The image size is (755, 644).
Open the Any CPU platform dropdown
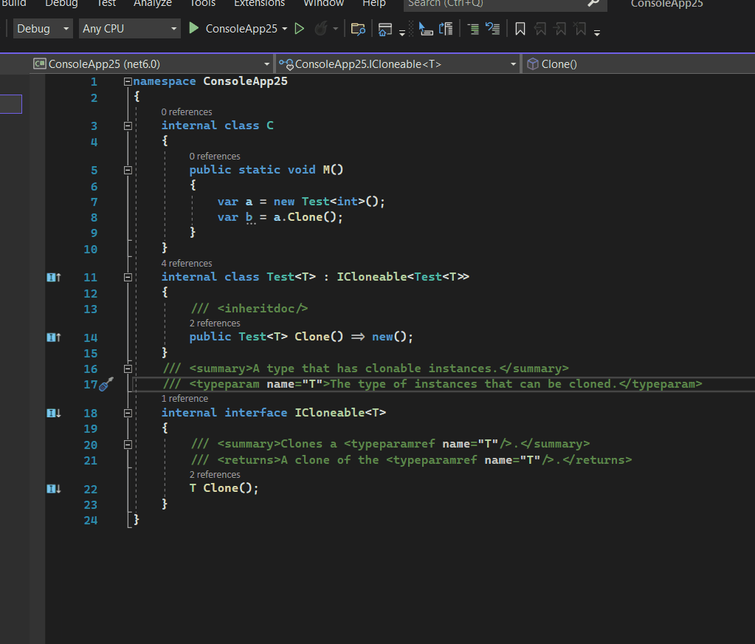pyautogui.click(x=130, y=28)
